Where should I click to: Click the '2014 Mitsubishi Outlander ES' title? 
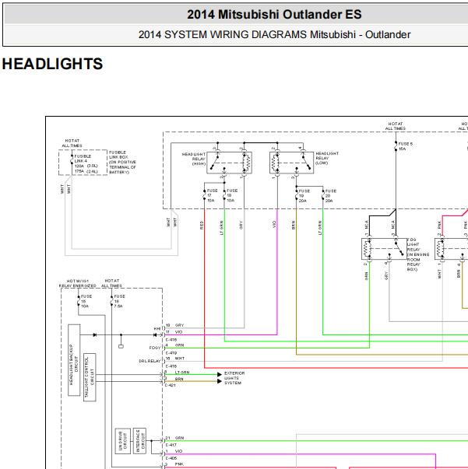(x=274, y=14)
